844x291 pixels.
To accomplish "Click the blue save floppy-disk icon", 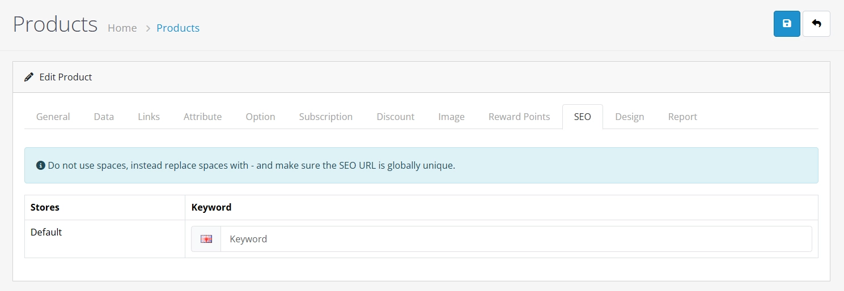I will coord(787,24).
